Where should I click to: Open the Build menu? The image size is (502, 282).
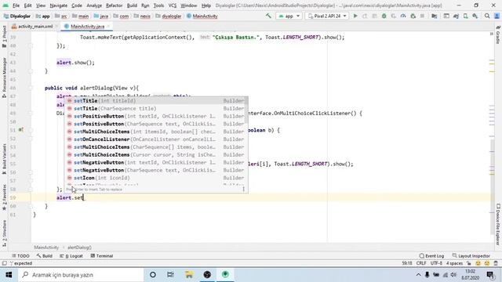click(132, 5)
